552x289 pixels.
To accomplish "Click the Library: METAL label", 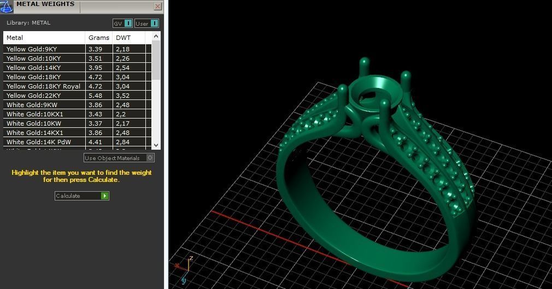I will [28, 22].
